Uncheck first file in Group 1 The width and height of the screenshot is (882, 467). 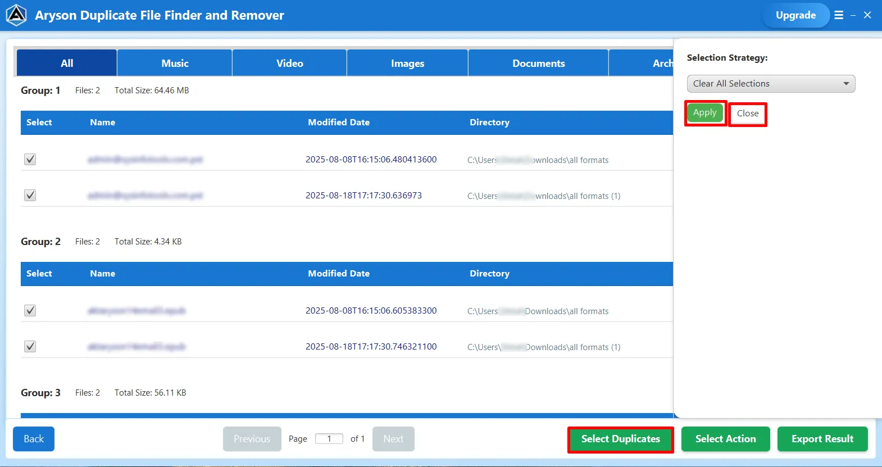(x=30, y=160)
